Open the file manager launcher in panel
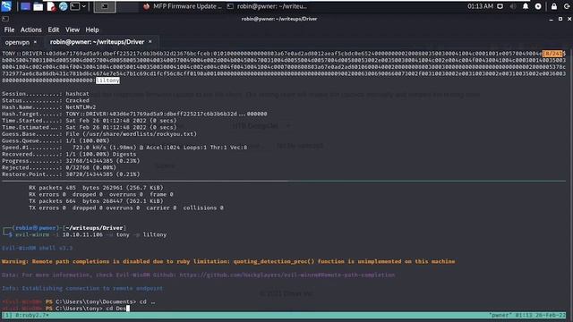 point(38,6)
